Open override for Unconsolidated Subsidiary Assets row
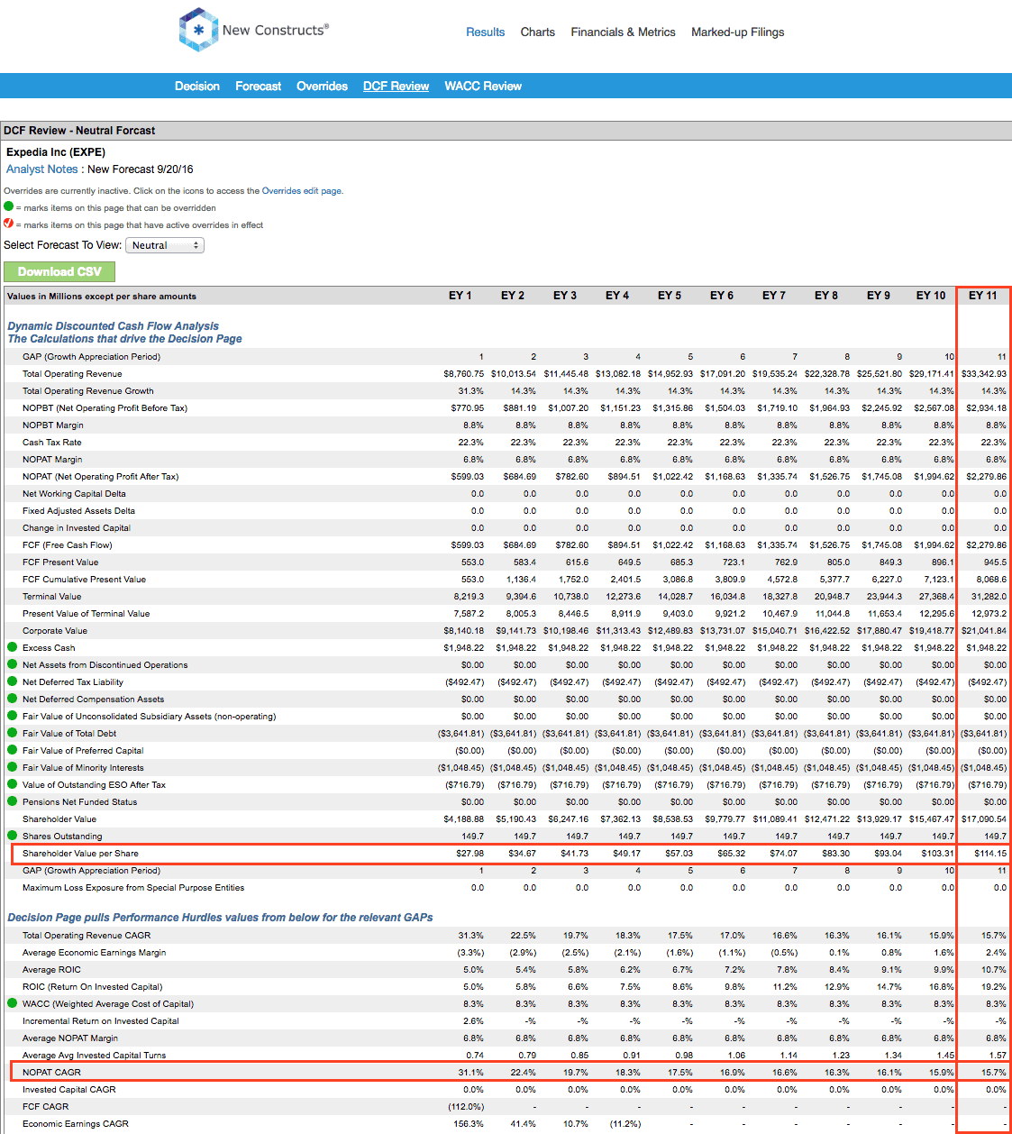The image size is (1012, 1134). 13,716
